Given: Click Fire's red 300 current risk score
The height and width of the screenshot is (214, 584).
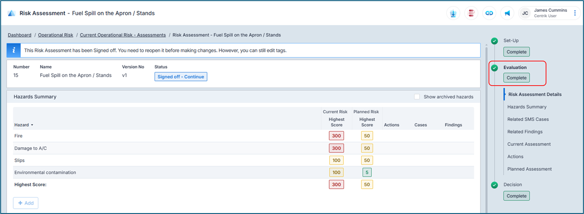Looking at the screenshot, I should click(336, 136).
